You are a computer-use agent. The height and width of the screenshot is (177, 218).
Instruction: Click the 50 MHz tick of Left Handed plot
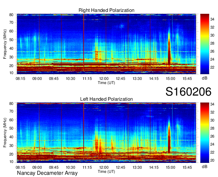pyautogui.click(x=11, y=128)
